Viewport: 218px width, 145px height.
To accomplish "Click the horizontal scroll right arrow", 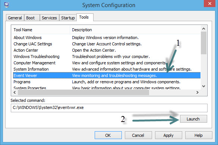I will tap(197, 93).
